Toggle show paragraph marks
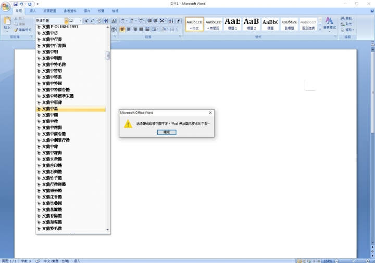The image size is (375, 263). point(179,21)
